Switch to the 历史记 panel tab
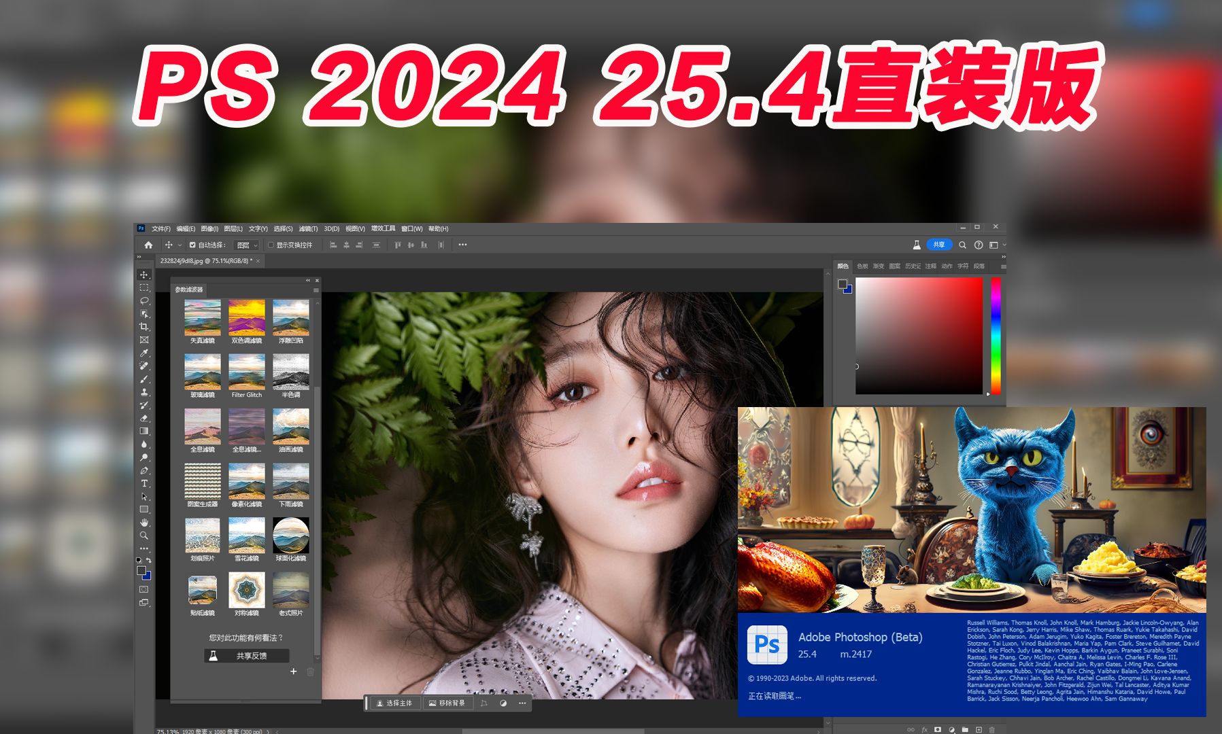 (913, 266)
